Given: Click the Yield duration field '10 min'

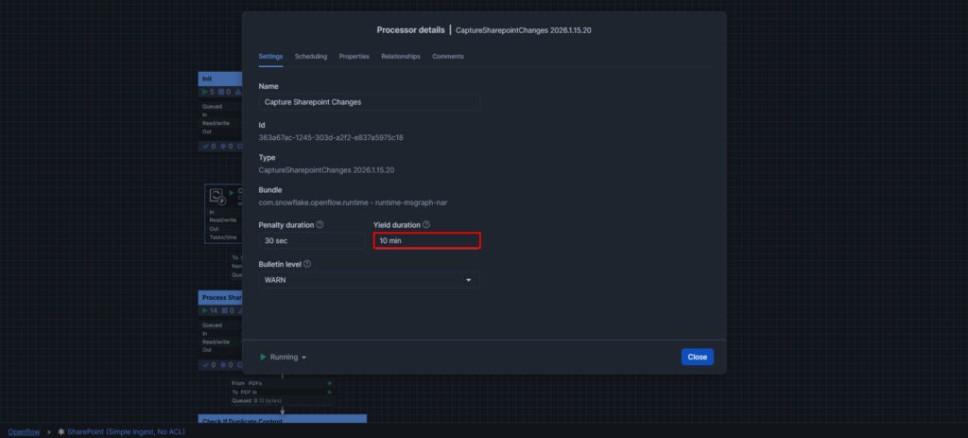Looking at the screenshot, I should point(426,240).
